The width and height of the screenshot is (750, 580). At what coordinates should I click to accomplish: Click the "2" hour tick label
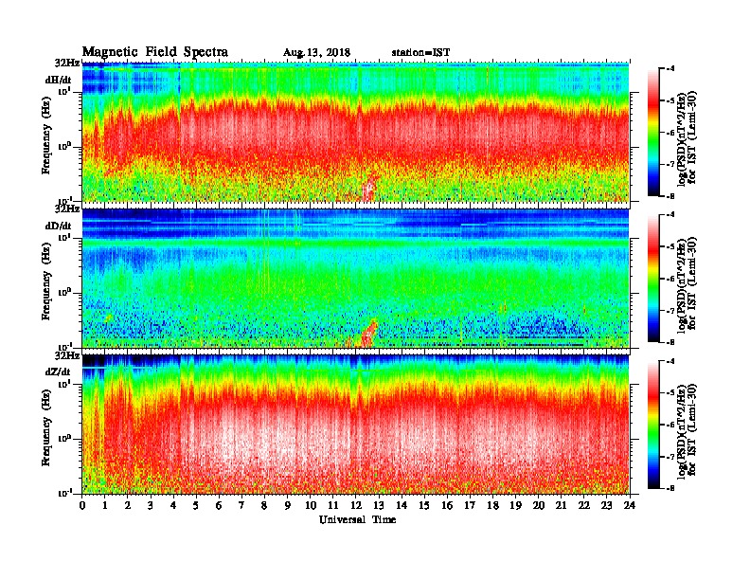pyautogui.click(x=128, y=505)
